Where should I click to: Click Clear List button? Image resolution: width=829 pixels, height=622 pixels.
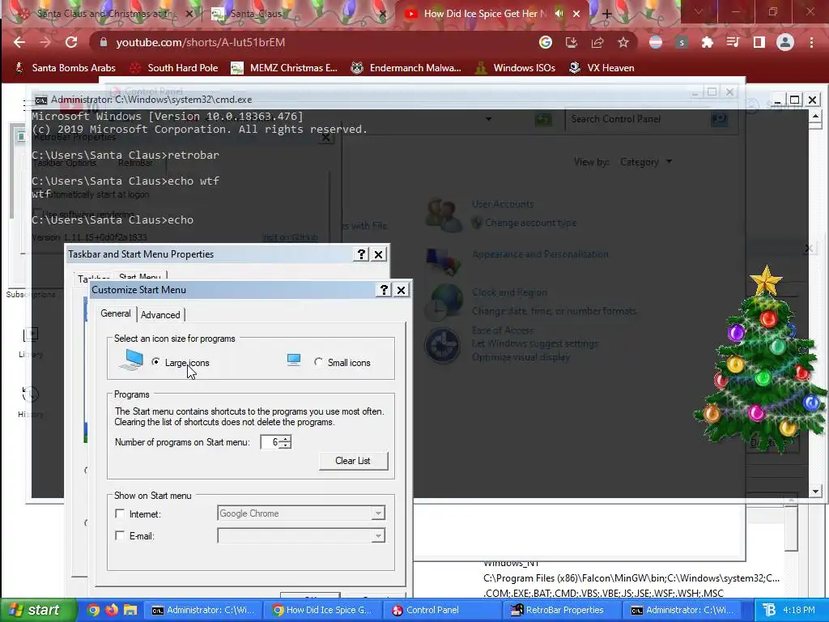(353, 461)
